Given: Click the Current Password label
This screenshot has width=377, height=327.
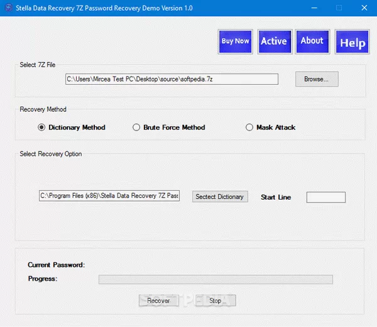Looking at the screenshot, I should [57, 265].
